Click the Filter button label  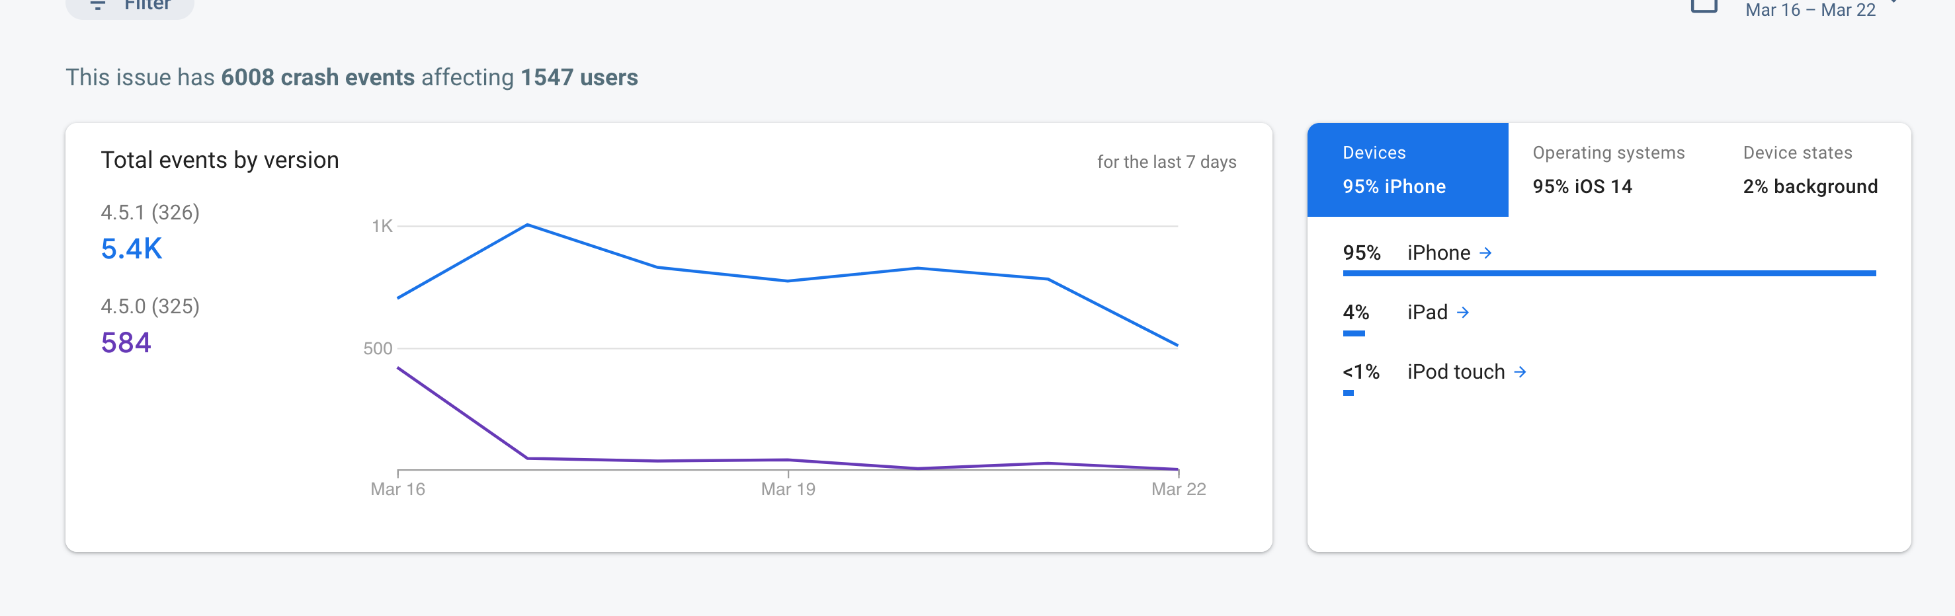coord(147,5)
